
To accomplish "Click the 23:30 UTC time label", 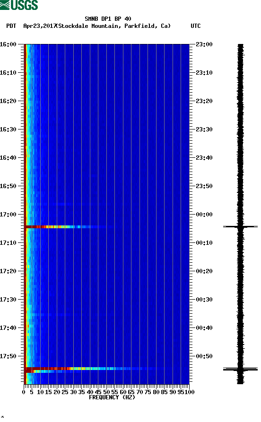I will 204,129.
